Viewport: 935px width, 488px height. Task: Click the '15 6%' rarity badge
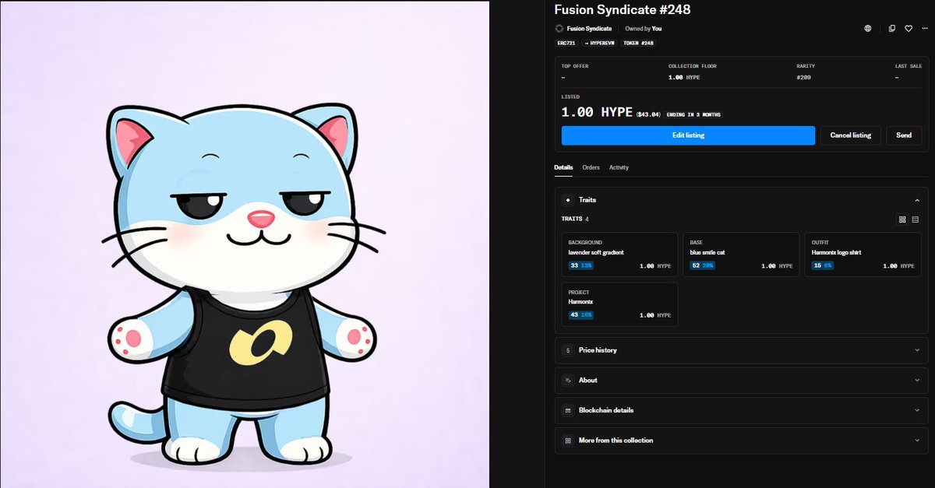tap(823, 265)
